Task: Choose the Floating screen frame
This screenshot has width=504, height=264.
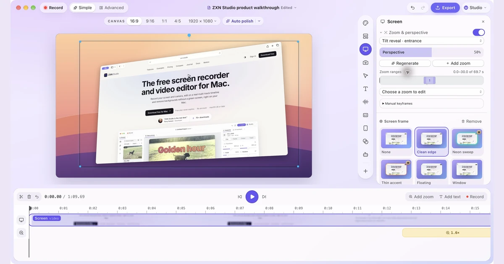Action: [431, 171]
